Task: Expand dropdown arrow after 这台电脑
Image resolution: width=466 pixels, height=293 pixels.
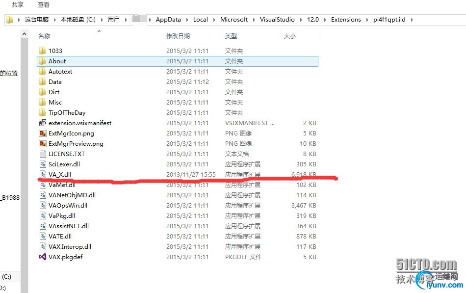Action: tap(54, 20)
